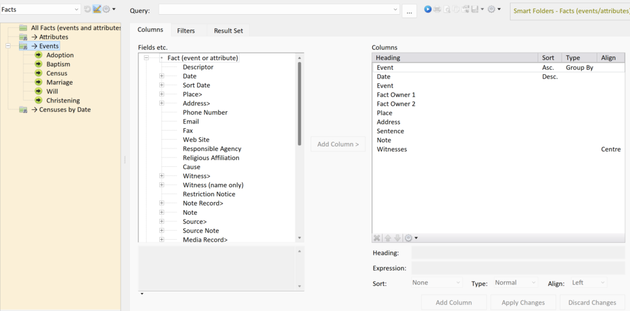
Task: Switch to the Result Set tab
Action: pos(228,31)
